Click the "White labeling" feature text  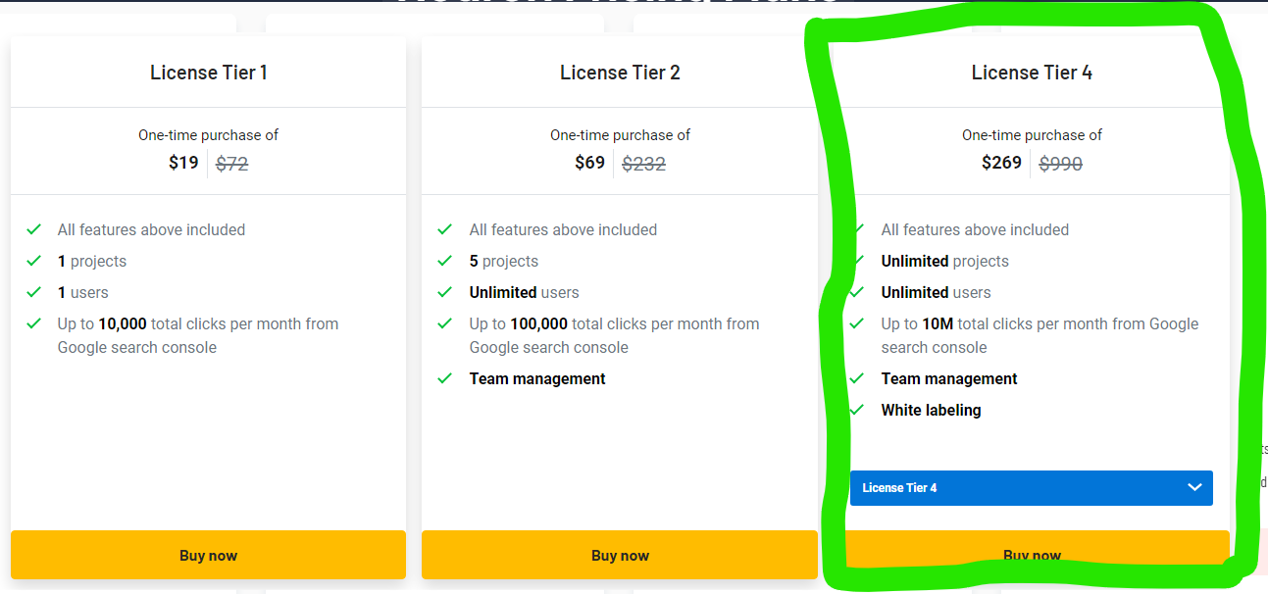[x=931, y=410]
